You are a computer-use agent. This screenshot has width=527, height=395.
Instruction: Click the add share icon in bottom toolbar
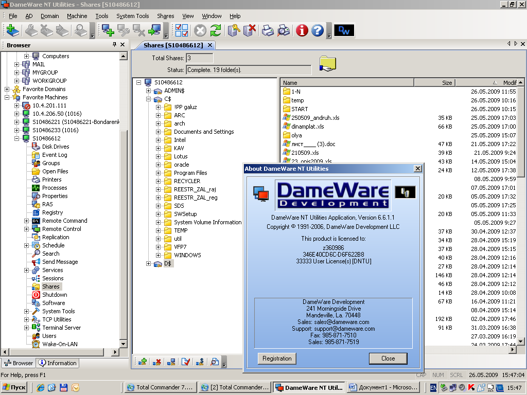(x=143, y=362)
